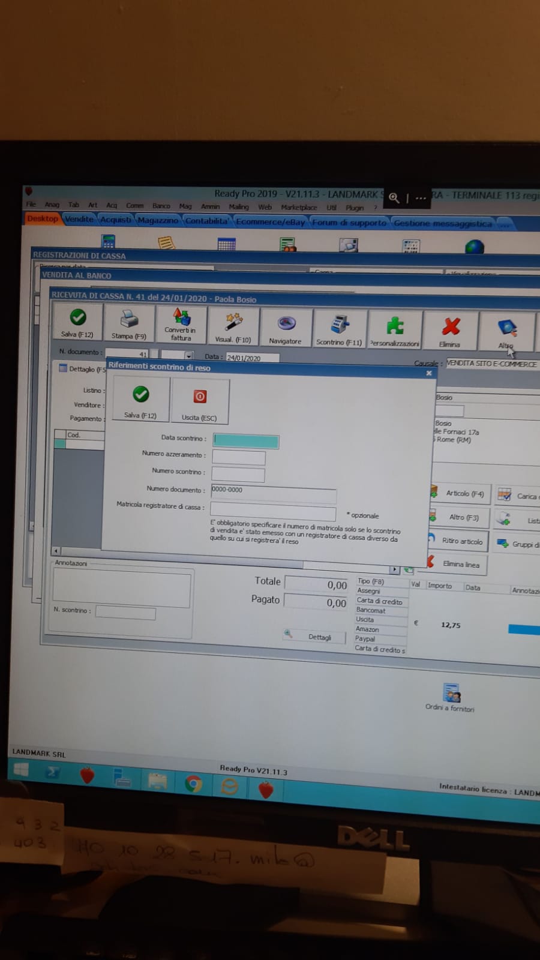
Task: Open the Navigatore tool
Action: click(x=286, y=329)
